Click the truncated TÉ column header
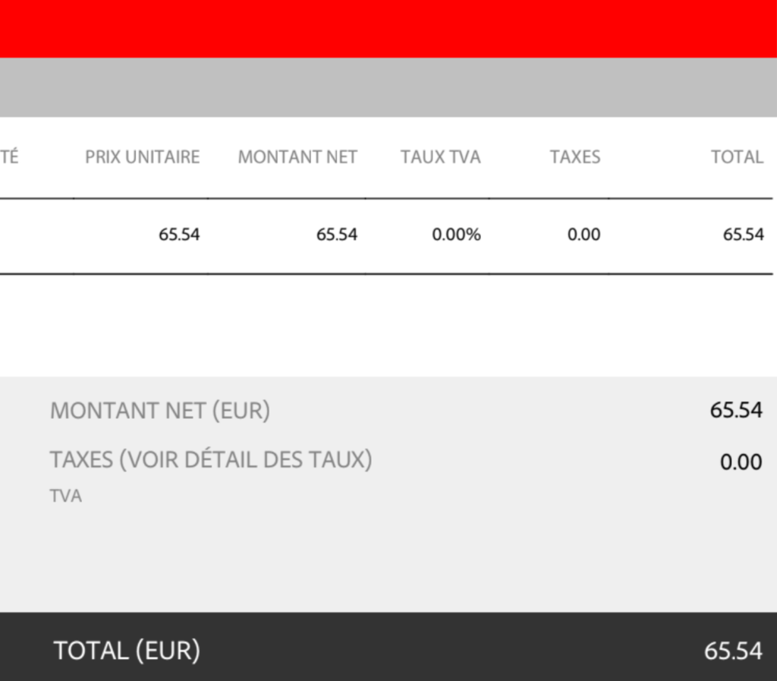Screen dimensions: 777x681 tap(9, 157)
